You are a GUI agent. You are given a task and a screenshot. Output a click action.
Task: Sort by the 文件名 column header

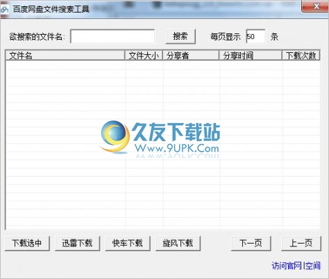point(65,56)
